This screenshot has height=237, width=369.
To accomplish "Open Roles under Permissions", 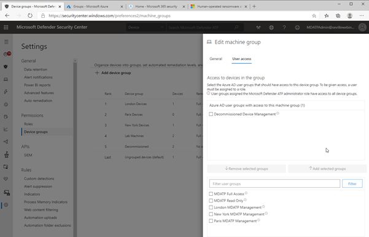I will click(28, 124).
